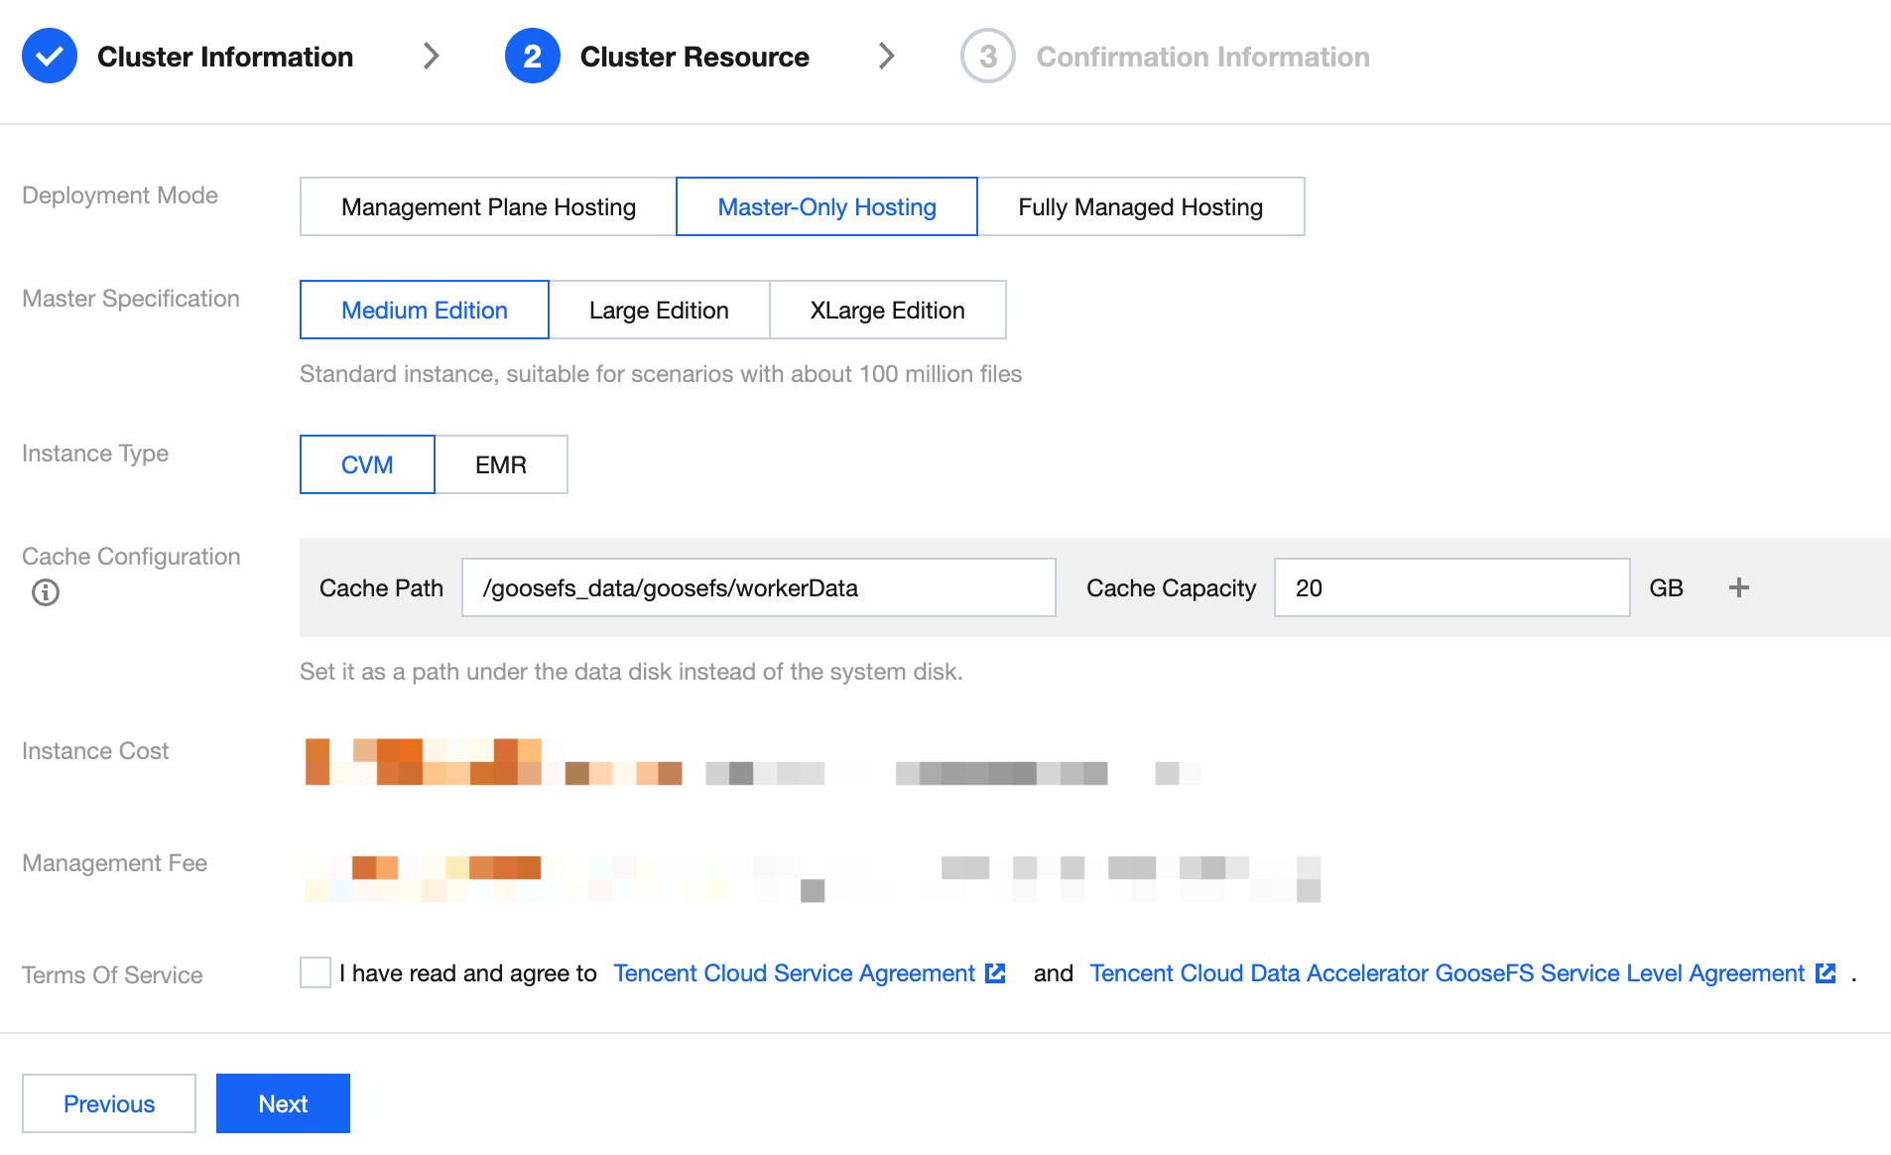
Task: Select Management Plane Hosting deployment mode
Action: click(488, 206)
